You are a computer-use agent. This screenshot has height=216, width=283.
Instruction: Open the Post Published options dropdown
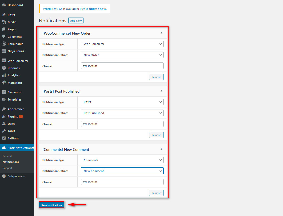click(x=122, y=113)
